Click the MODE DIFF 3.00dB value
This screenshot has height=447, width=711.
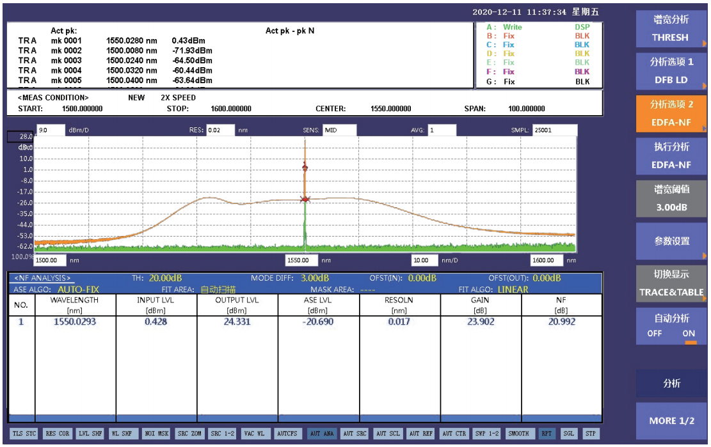pos(315,278)
